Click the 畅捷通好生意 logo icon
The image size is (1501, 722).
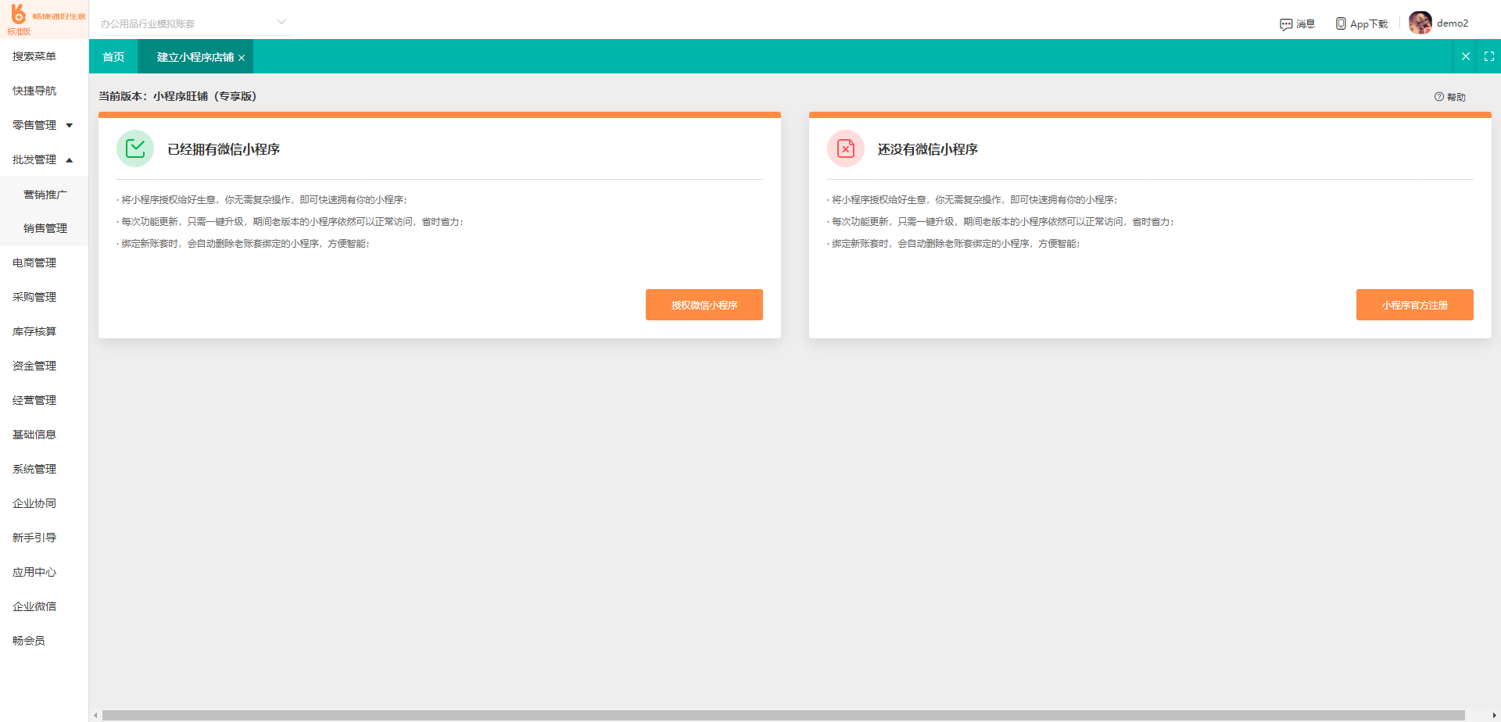coord(18,15)
